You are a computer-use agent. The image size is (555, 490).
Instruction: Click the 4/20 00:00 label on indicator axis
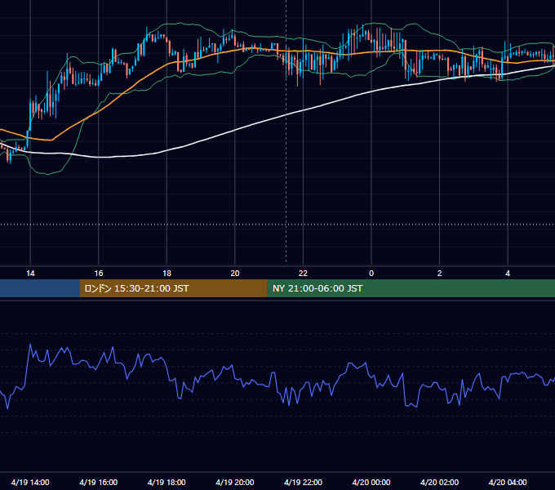pyautogui.click(x=371, y=482)
